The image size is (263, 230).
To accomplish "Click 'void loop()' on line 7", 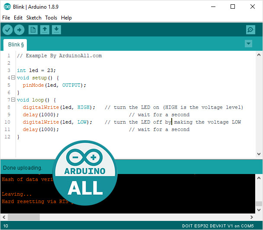I will 33,100.
